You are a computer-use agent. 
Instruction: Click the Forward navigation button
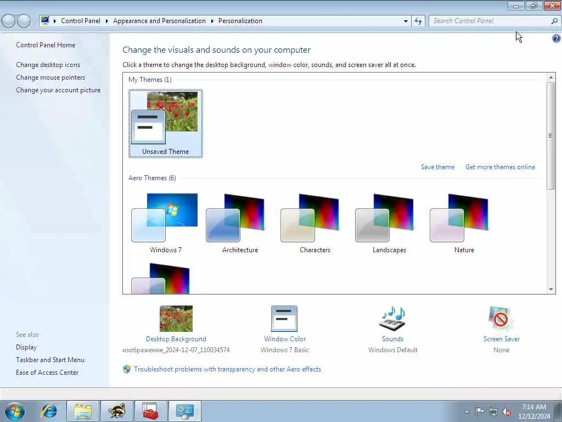point(24,21)
